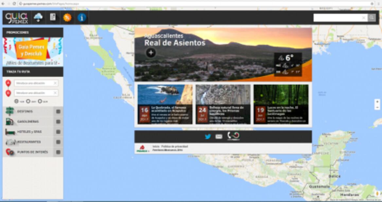Image resolution: width=382 pixels, height=202 pixels.
Task: Open the blue information icon
Action: pos(82,18)
